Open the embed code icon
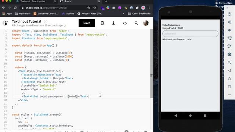235x132 pixels. click(x=125, y=23)
